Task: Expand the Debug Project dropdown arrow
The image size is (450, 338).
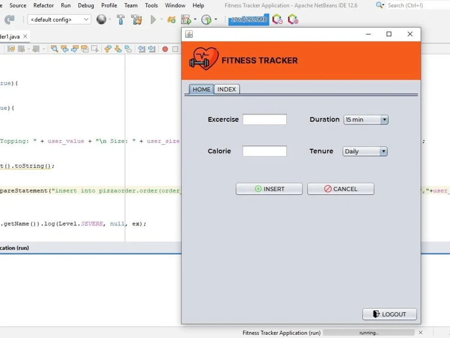Action: tap(195, 19)
